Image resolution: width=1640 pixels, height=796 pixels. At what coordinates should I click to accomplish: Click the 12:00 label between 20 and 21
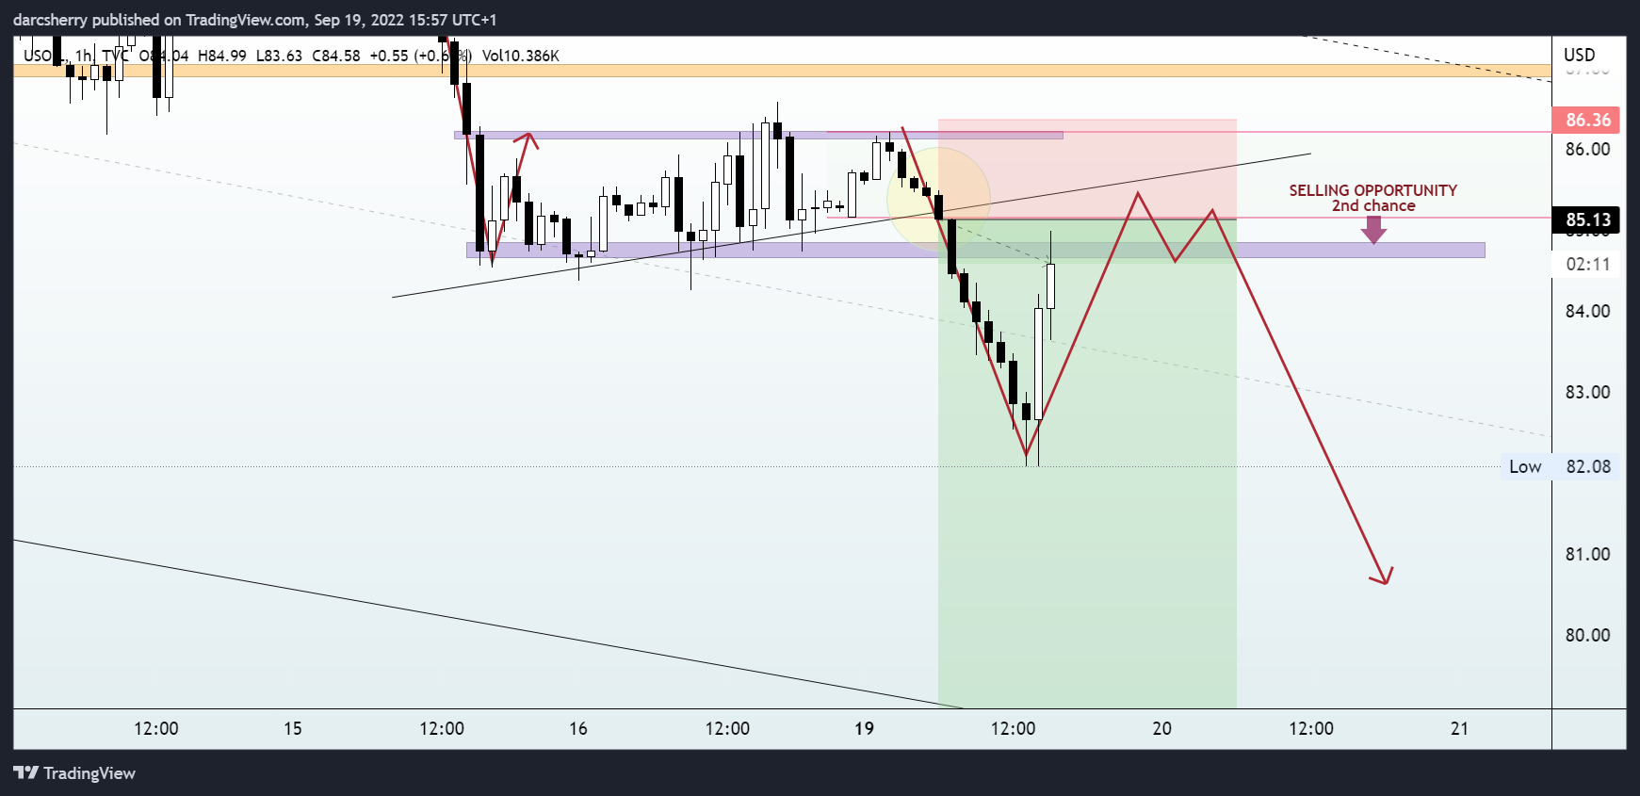point(1311,728)
